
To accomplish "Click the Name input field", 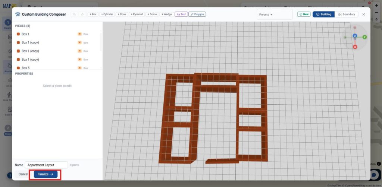I will tap(46, 165).
